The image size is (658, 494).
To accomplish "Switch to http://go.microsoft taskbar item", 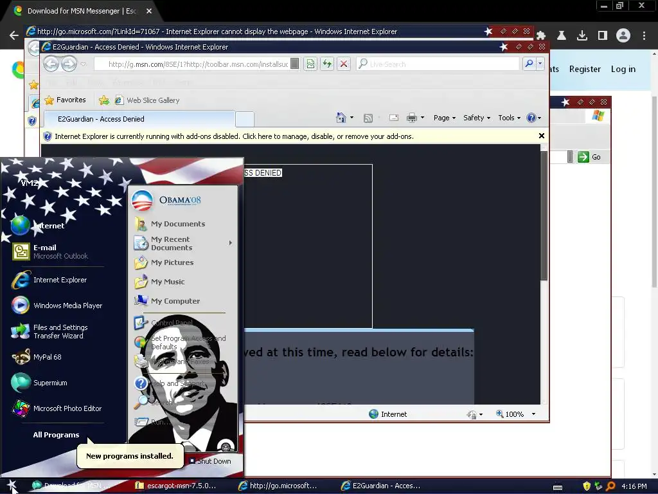I will pos(278,486).
